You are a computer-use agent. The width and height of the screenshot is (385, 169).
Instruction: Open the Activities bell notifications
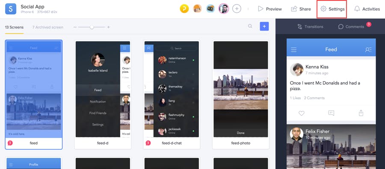click(x=367, y=9)
